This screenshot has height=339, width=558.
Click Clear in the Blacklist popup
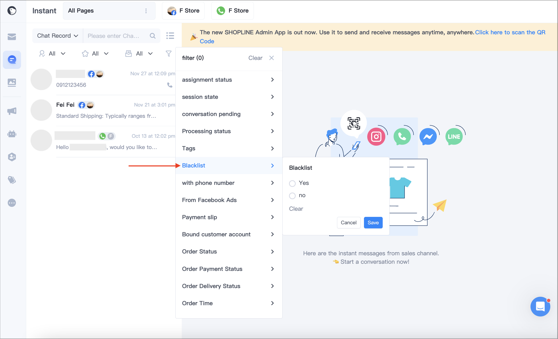click(x=296, y=209)
